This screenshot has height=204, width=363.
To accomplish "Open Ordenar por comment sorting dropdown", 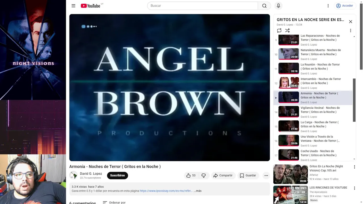I will coord(114,202).
